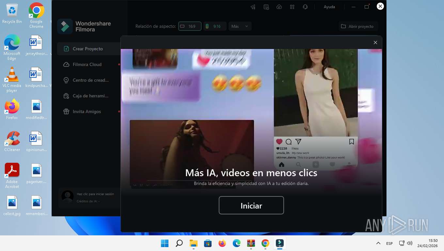444x251 pixels.
Task: Open VLC media player desktop shortcut
Action: click(12, 80)
